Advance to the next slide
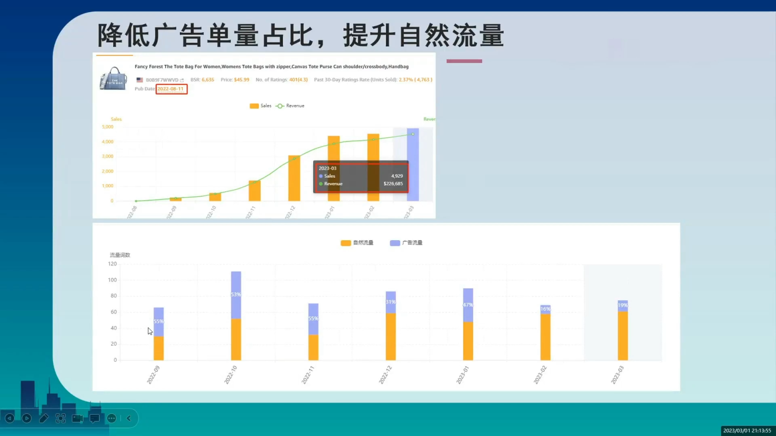This screenshot has width=776, height=436. click(x=26, y=418)
